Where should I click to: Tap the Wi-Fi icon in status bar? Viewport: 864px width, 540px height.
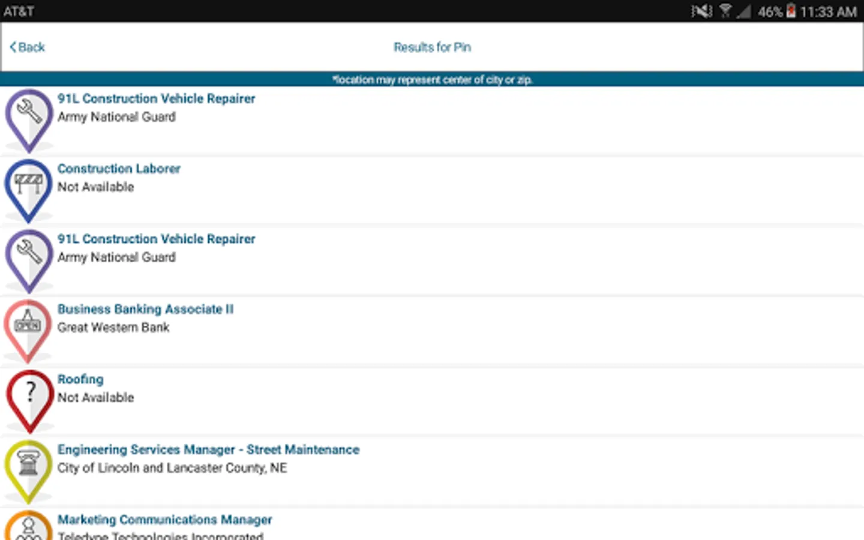(x=725, y=11)
